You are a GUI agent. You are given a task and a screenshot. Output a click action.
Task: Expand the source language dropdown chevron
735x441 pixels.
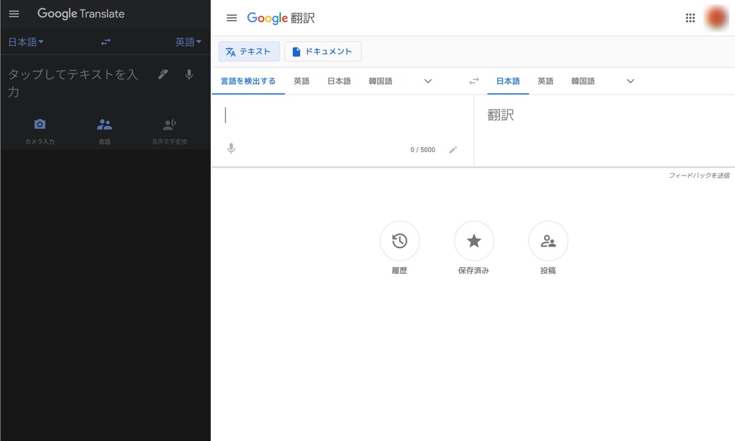[x=428, y=80]
